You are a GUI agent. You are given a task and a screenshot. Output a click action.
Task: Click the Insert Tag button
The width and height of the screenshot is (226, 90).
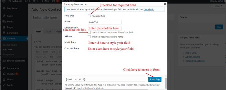tap(155, 79)
